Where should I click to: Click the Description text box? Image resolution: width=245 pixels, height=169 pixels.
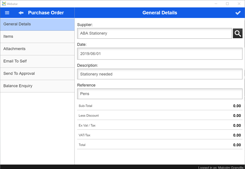[x=160, y=74]
